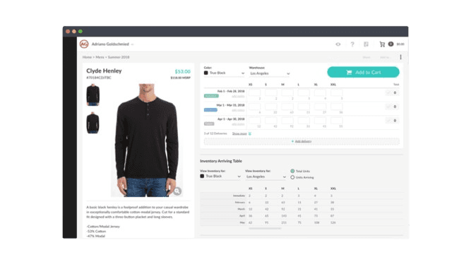Select the back view henley thumbnail
471x264 pixels.
tap(93, 123)
